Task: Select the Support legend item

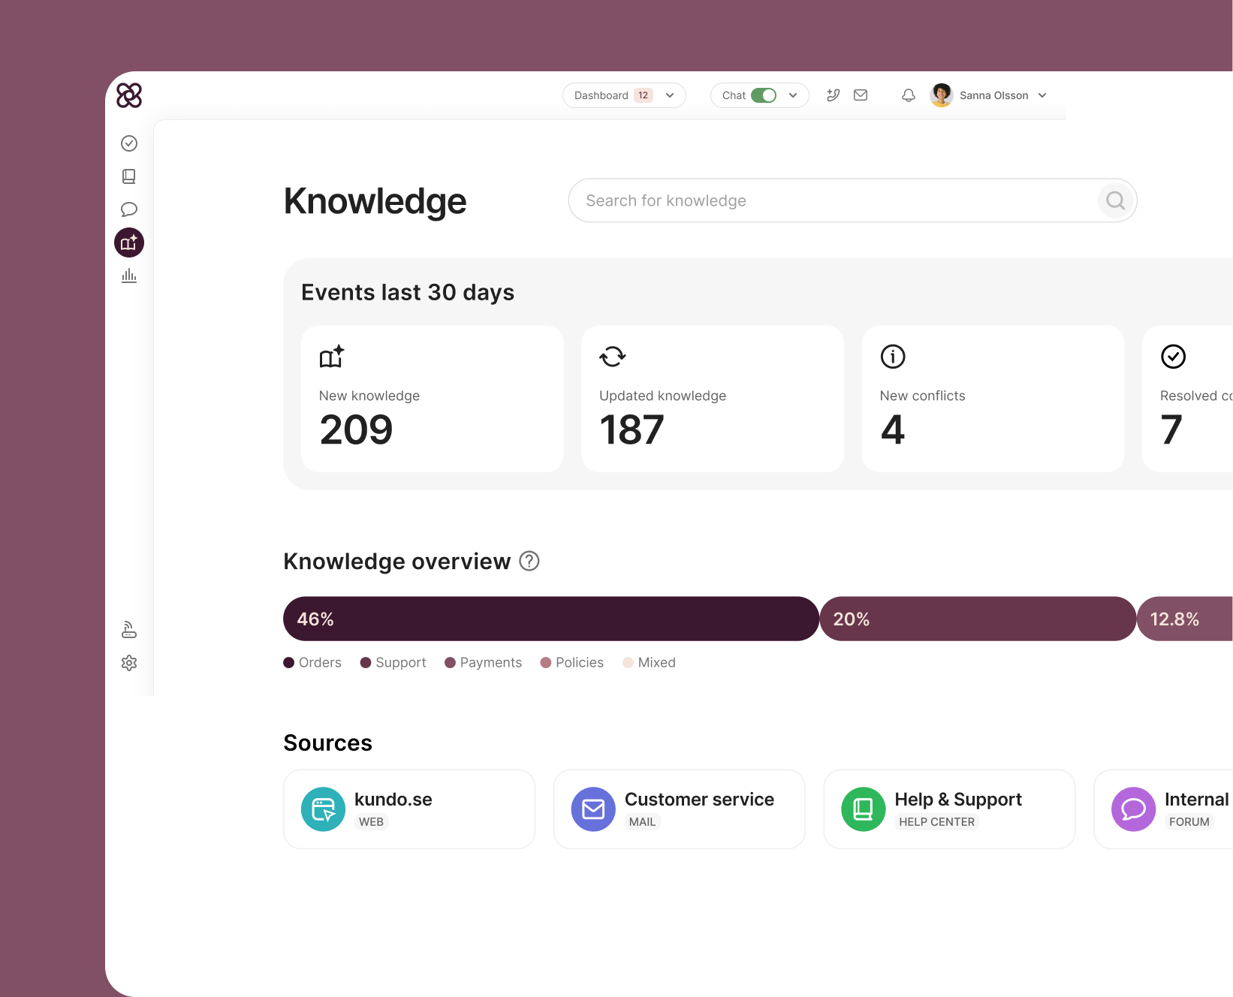Action: coord(393,662)
